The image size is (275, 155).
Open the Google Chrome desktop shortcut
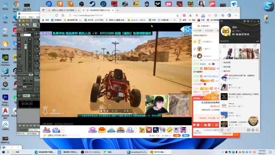click(16, 7)
